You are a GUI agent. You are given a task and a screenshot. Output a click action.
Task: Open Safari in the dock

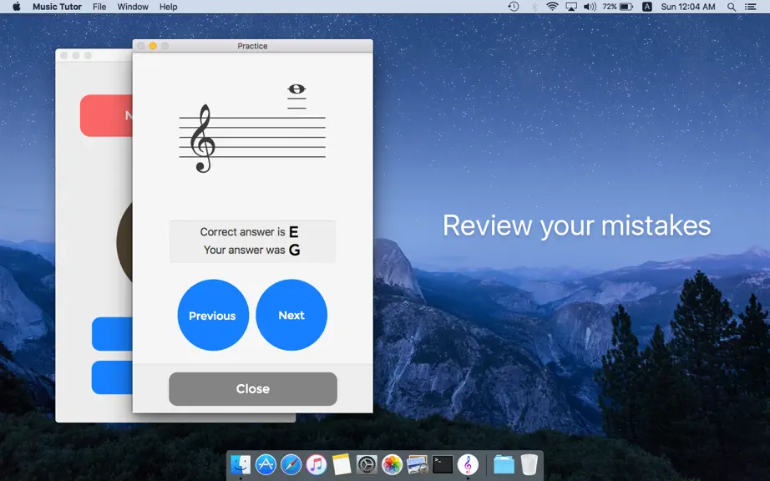pyautogui.click(x=291, y=464)
